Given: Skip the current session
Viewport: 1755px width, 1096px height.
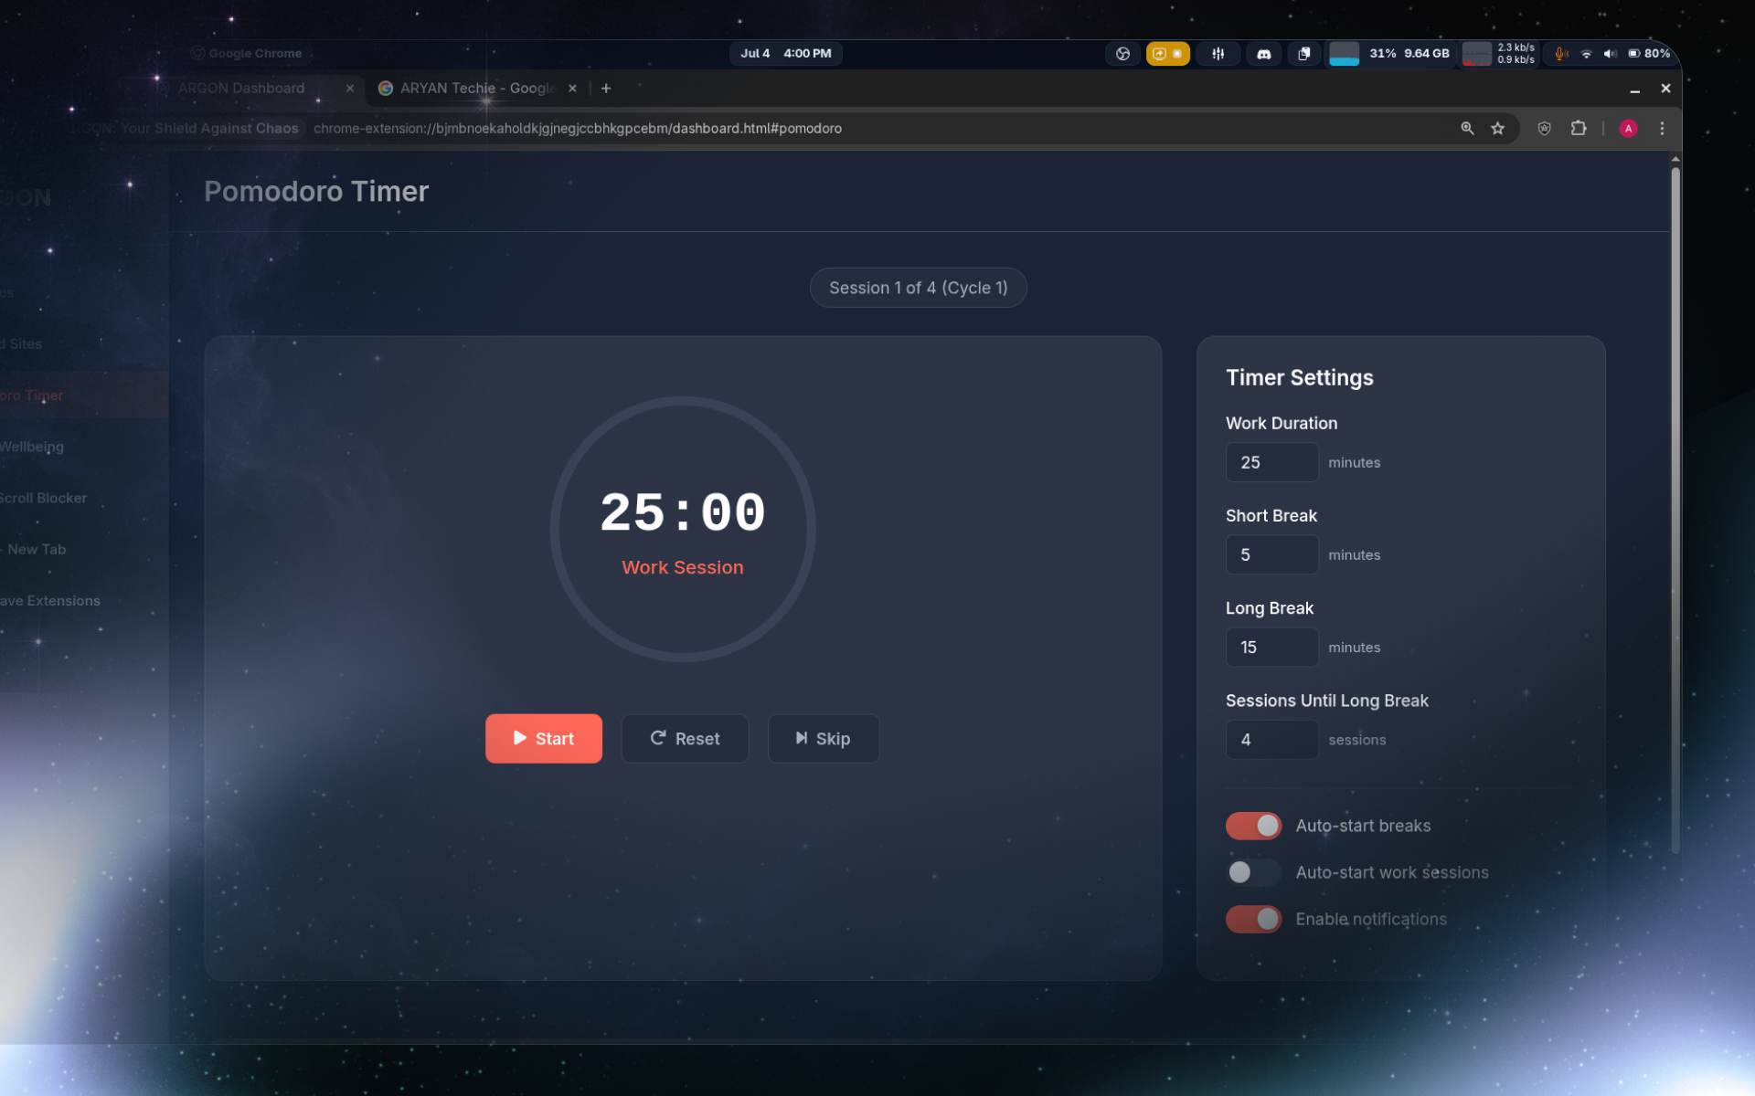Looking at the screenshot, I should pyautogui.click(x=824, y=738).
